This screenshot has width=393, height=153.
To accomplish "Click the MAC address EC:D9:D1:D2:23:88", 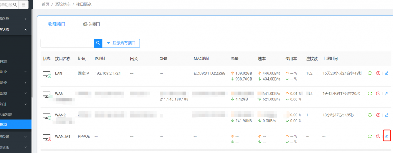I will pos(209,73).
